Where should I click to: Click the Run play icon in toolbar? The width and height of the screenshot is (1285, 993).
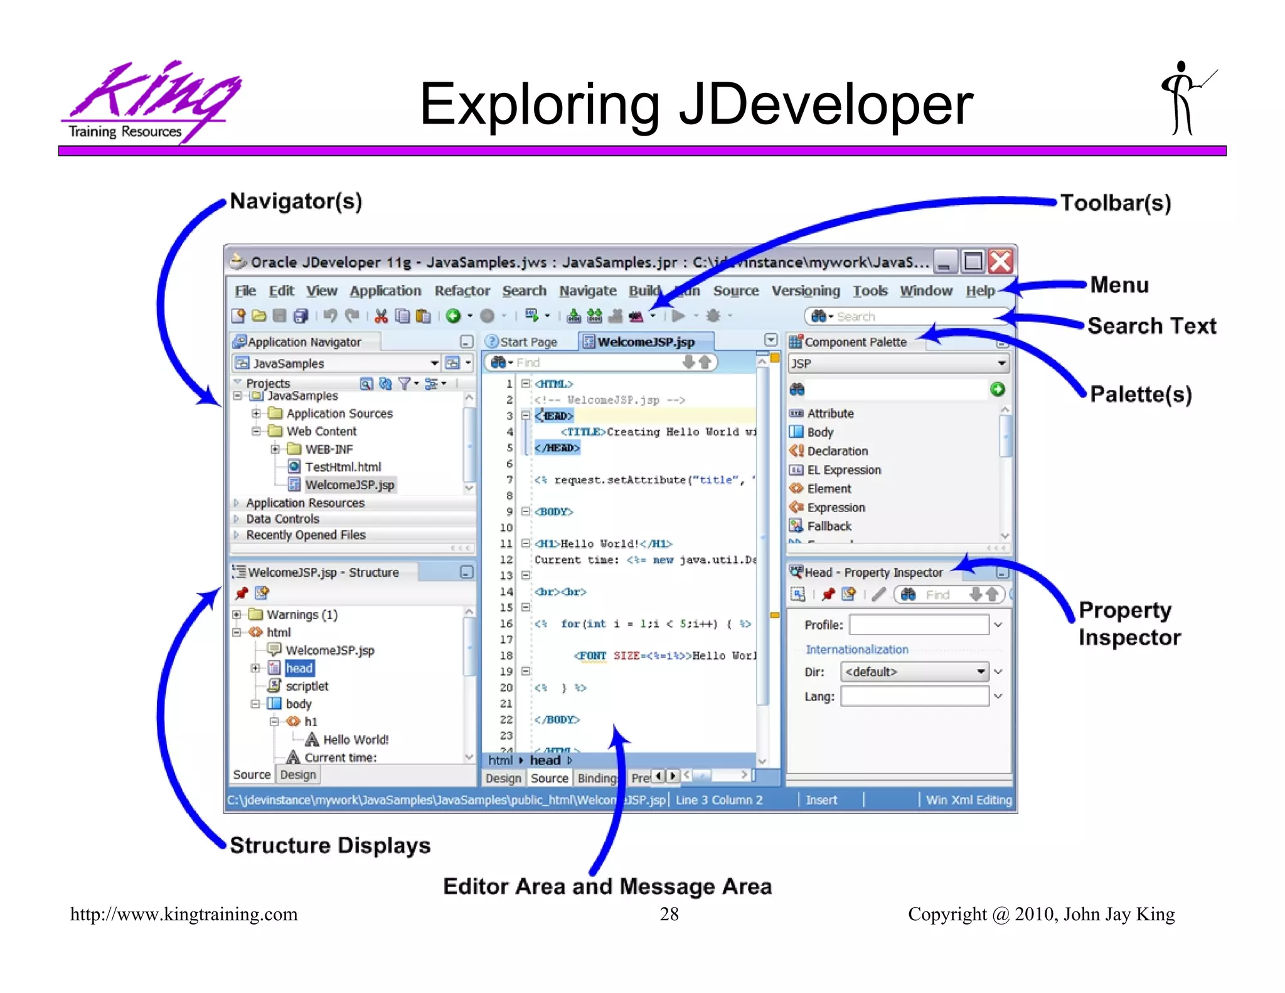[678, 316]
